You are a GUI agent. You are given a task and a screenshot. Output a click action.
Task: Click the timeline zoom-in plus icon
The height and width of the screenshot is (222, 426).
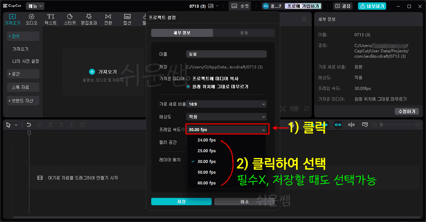pos(418,125)
